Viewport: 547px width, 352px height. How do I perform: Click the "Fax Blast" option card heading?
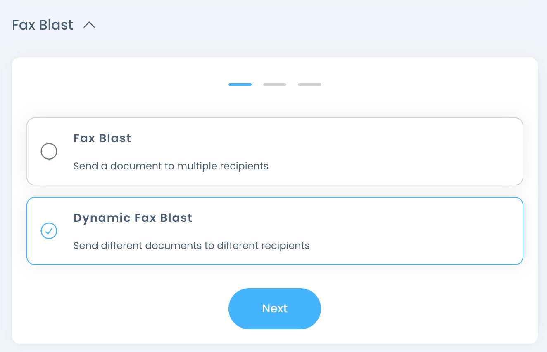pos(102,138)
